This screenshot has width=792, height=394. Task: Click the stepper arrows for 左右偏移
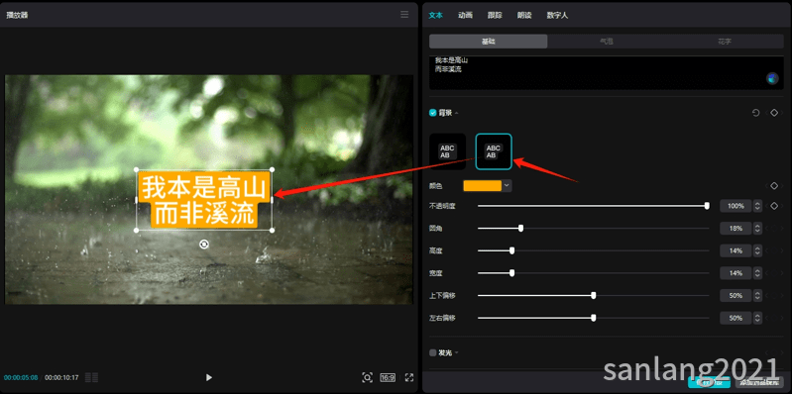pos(757,318)
